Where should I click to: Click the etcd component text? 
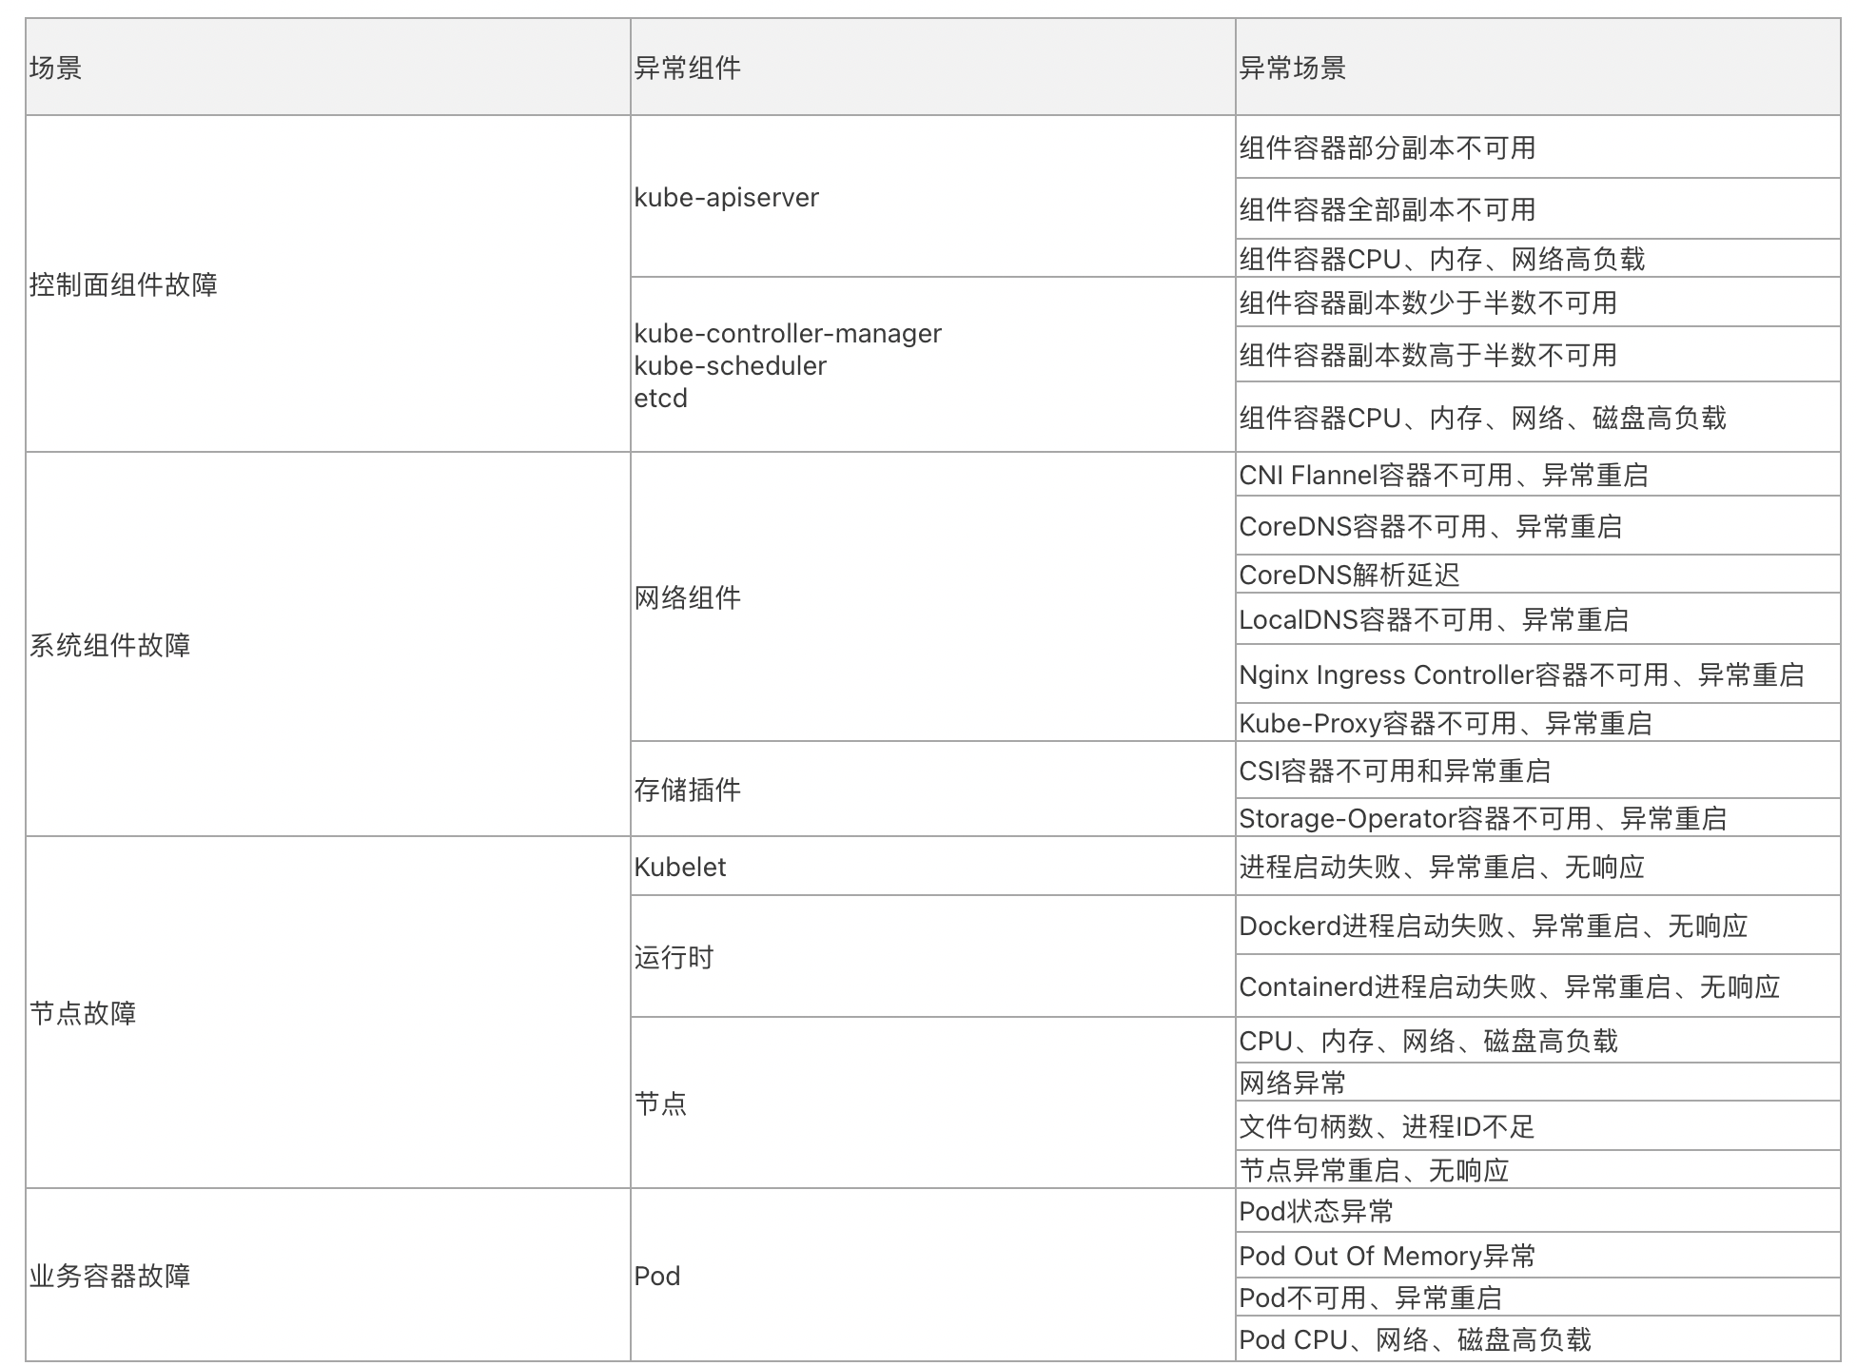pyautogui.click(x=661, y=399)
